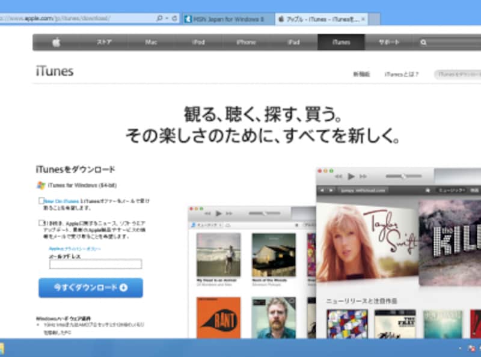Open the Apple privacy policy link
Screen dimensions: 481x357
coord(75,248)
